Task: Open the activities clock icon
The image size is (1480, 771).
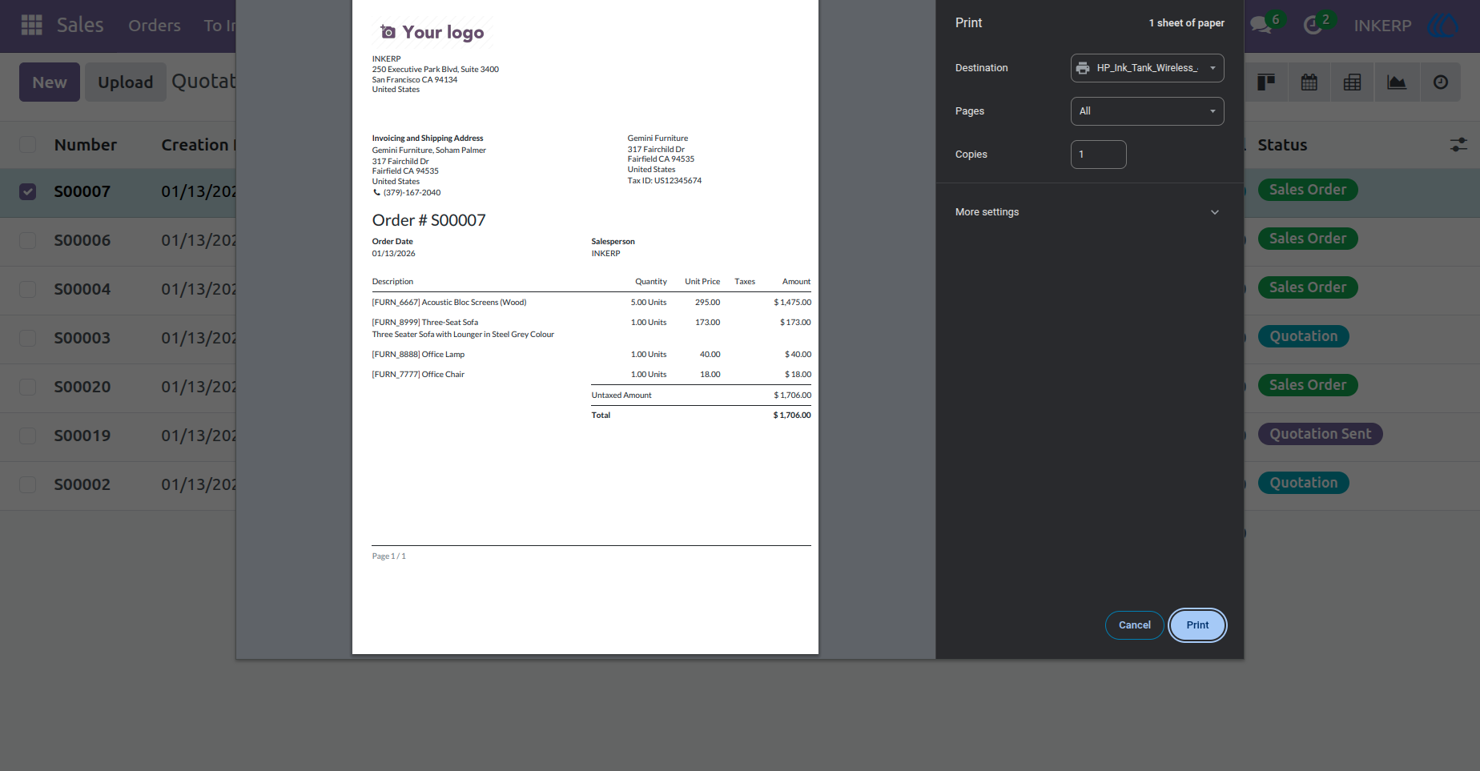Action: pos(1313,26)
